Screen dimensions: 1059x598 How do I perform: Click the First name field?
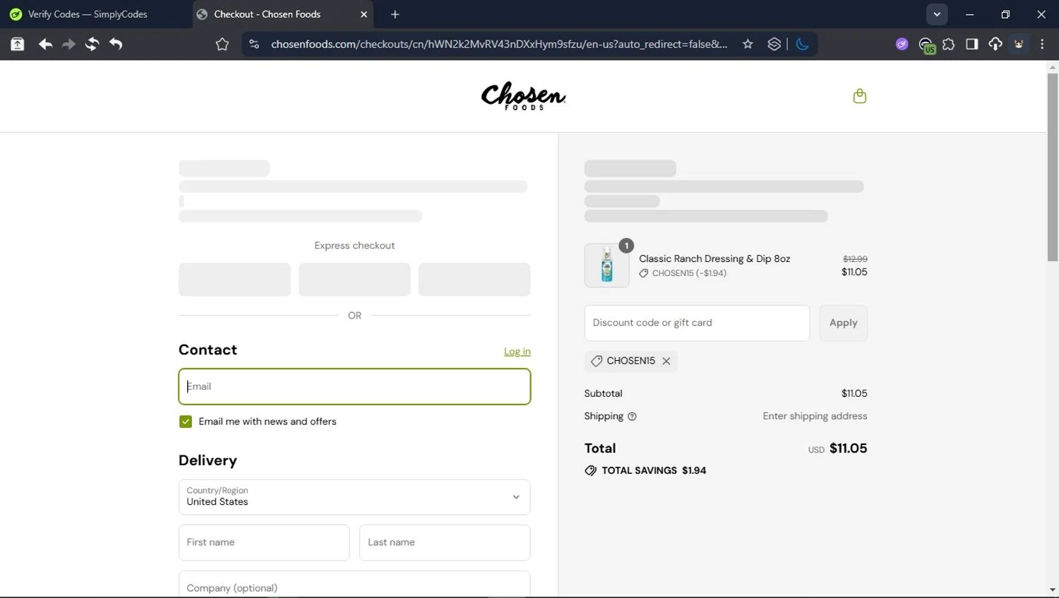[x=264, y=542]
